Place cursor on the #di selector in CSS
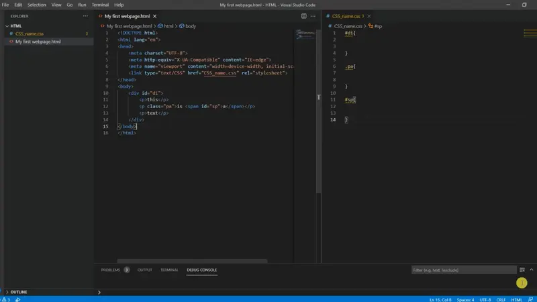 (348, 33)
